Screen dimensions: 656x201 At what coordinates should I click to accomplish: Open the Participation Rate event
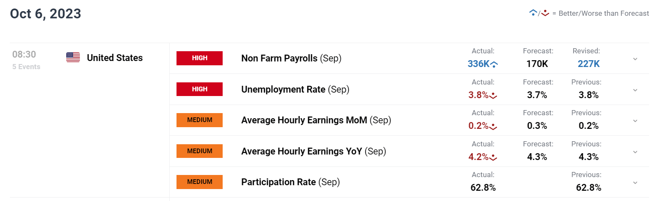coord(291,182)
